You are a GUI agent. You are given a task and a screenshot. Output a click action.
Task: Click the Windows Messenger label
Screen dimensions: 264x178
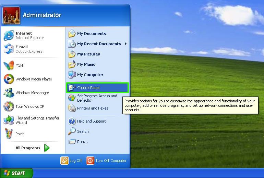click(32, 93)
